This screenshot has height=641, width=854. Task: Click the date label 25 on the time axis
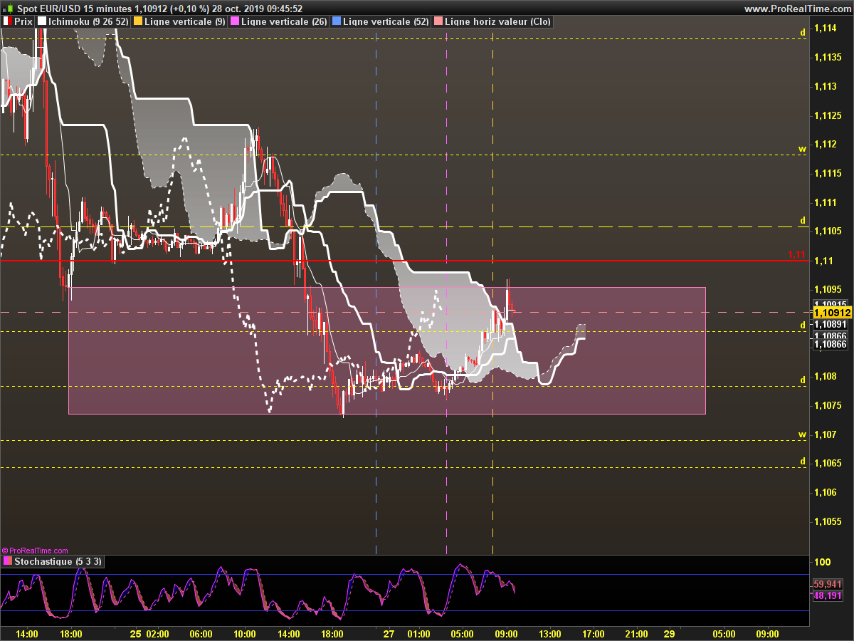[137, 633]
